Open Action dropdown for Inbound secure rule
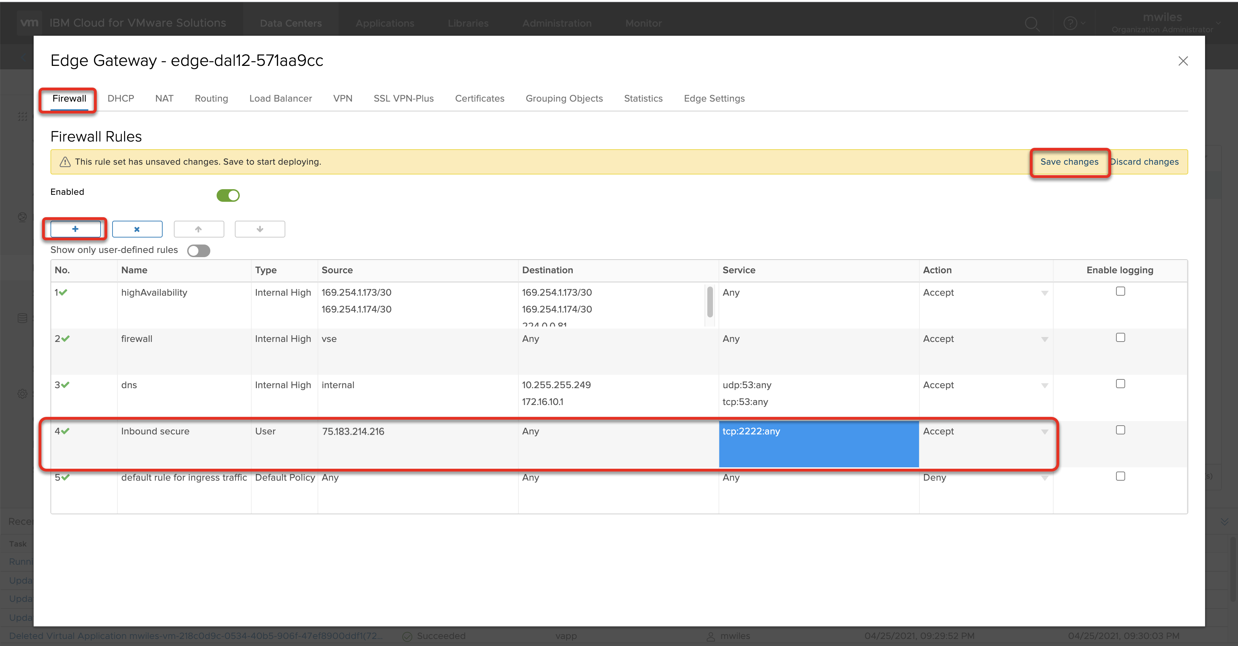The width and height of the screenshot is (1238, 646). coord(1044,432)
